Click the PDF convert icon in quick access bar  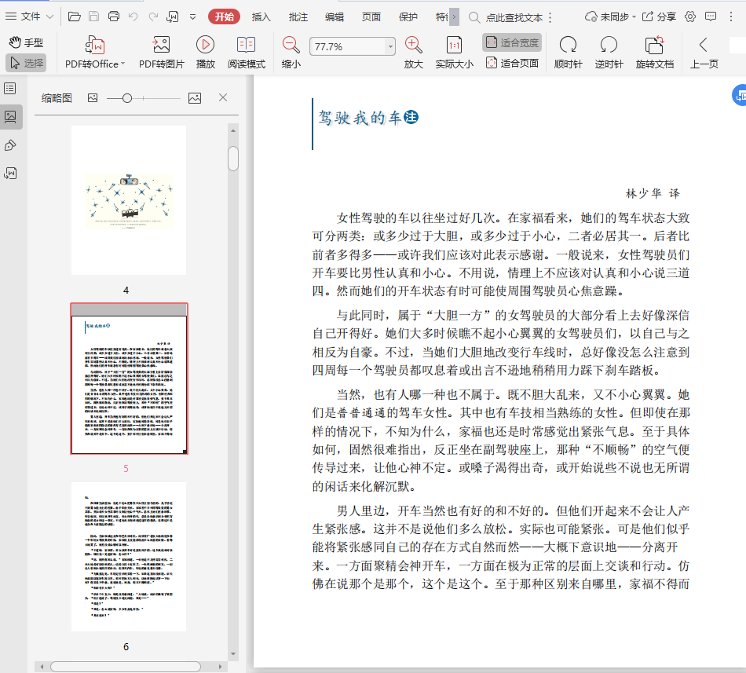(x=172, y=16)
